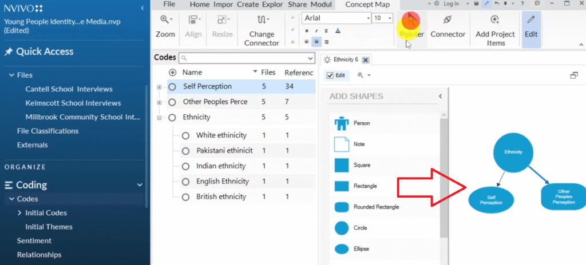Select the British ethnicity code circle
The height and width of the screenshot is (265, 586).
point(185,196)
